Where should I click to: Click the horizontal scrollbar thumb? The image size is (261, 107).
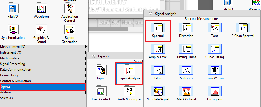point(108,29)
